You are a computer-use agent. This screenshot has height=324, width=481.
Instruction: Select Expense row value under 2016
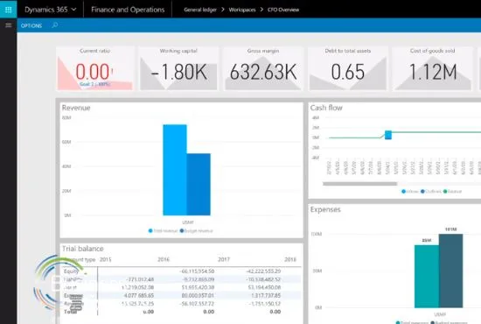(198, 295)
